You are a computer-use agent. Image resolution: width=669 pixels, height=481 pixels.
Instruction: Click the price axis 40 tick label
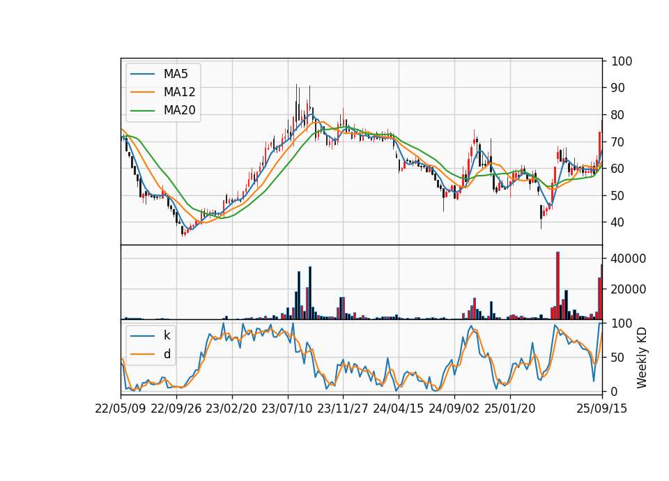pos(618,222)
